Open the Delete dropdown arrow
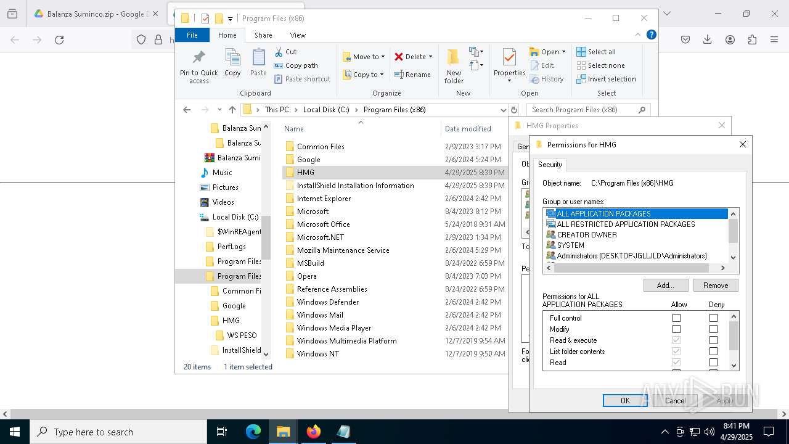This screenshot has height=444, width=789. pos(430,57)
